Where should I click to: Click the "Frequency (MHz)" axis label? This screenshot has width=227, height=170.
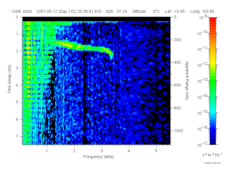pyautogui.click(x=98, y=157)
